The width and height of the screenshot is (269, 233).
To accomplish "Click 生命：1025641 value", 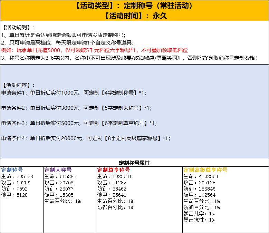I will tap(114, 176).
